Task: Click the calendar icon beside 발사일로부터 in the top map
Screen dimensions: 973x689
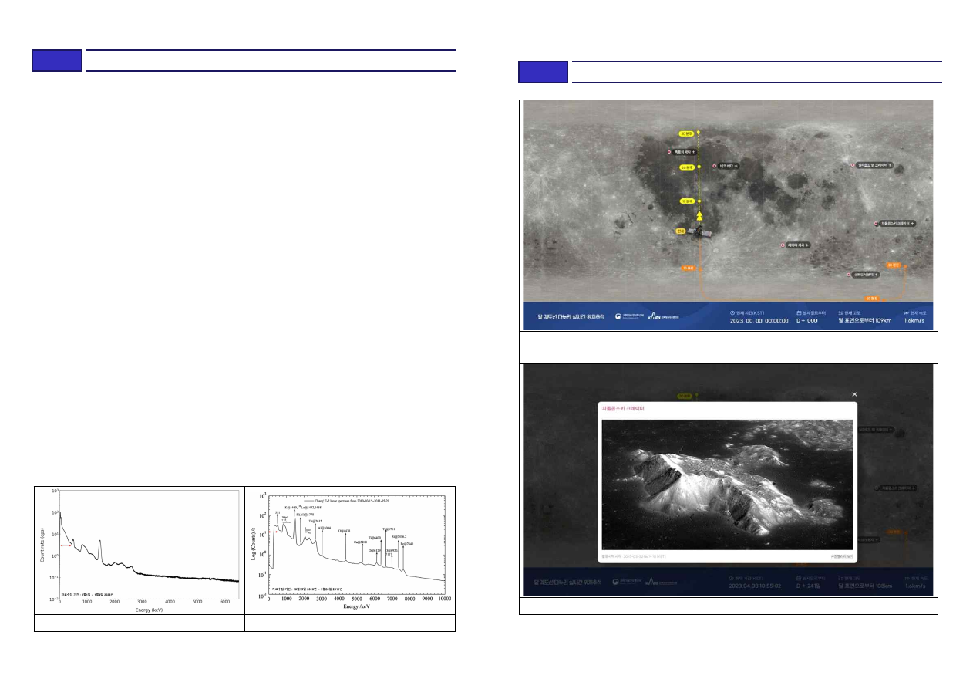Action: pos(800,312)
